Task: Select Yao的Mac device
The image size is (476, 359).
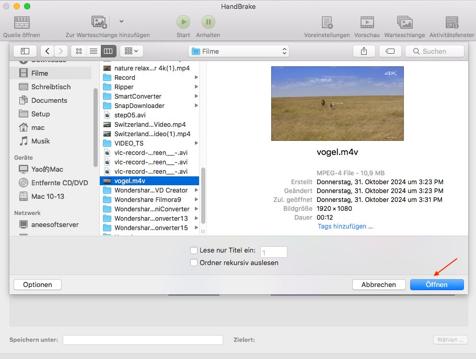Action: 50,169
